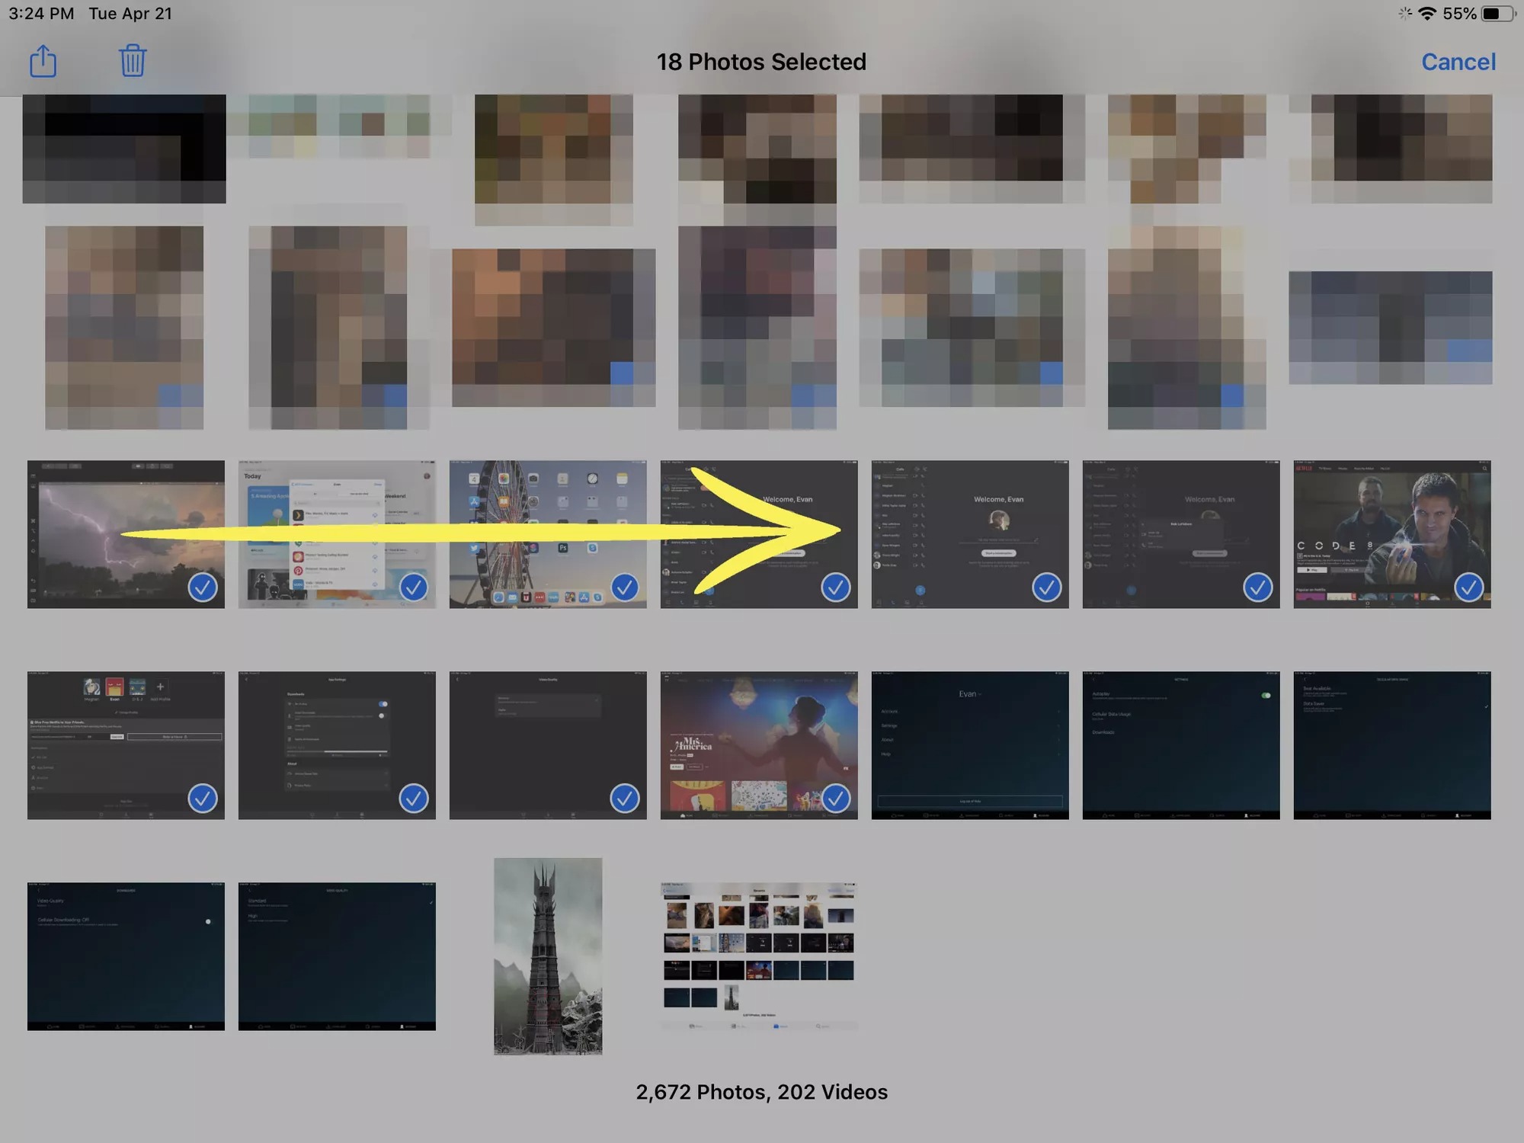Uncheck the Netflix Code 8 screenshot
1524x1143 pixels.
pos(1469,588)
